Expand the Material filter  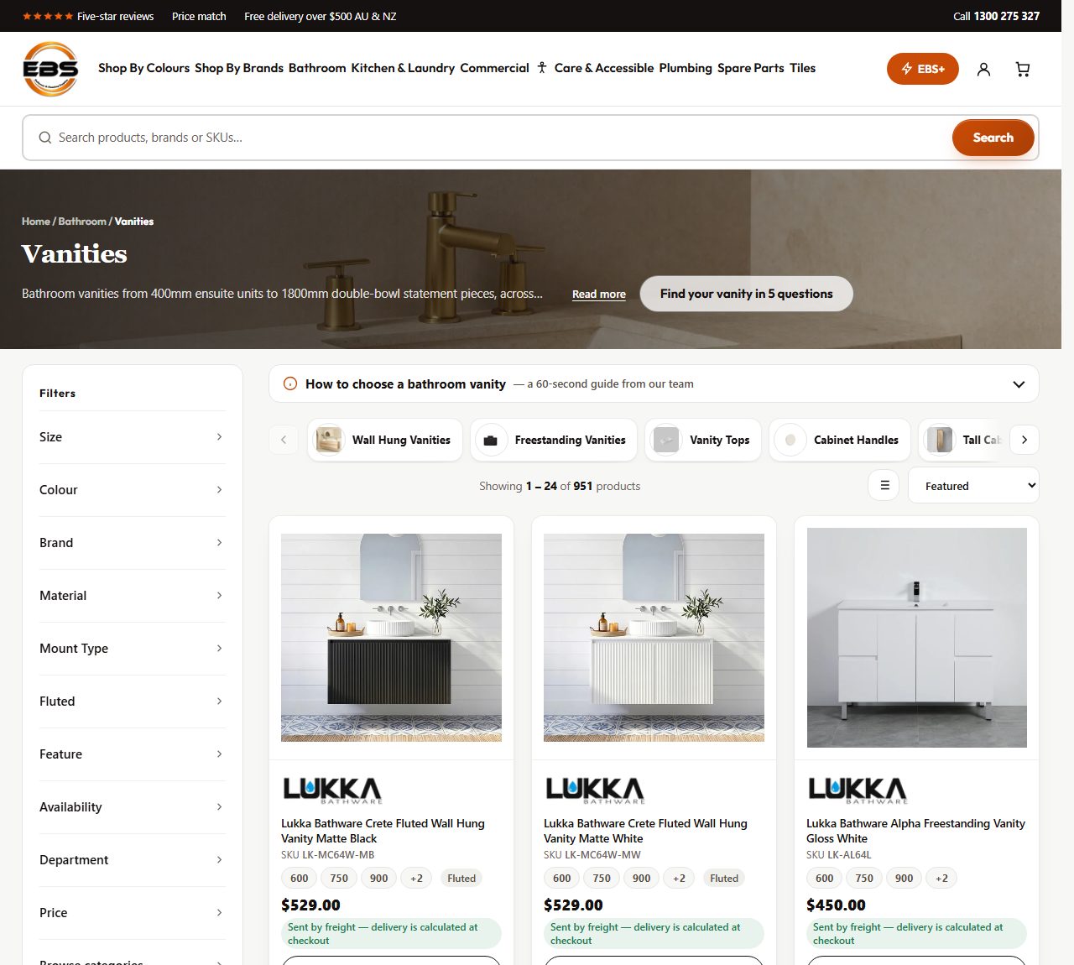(x=132, y=596)
